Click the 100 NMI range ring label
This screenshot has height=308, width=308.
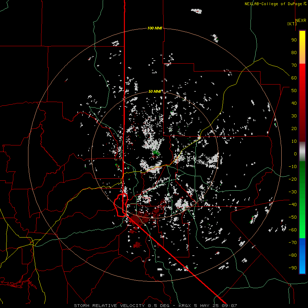[155, 28]
